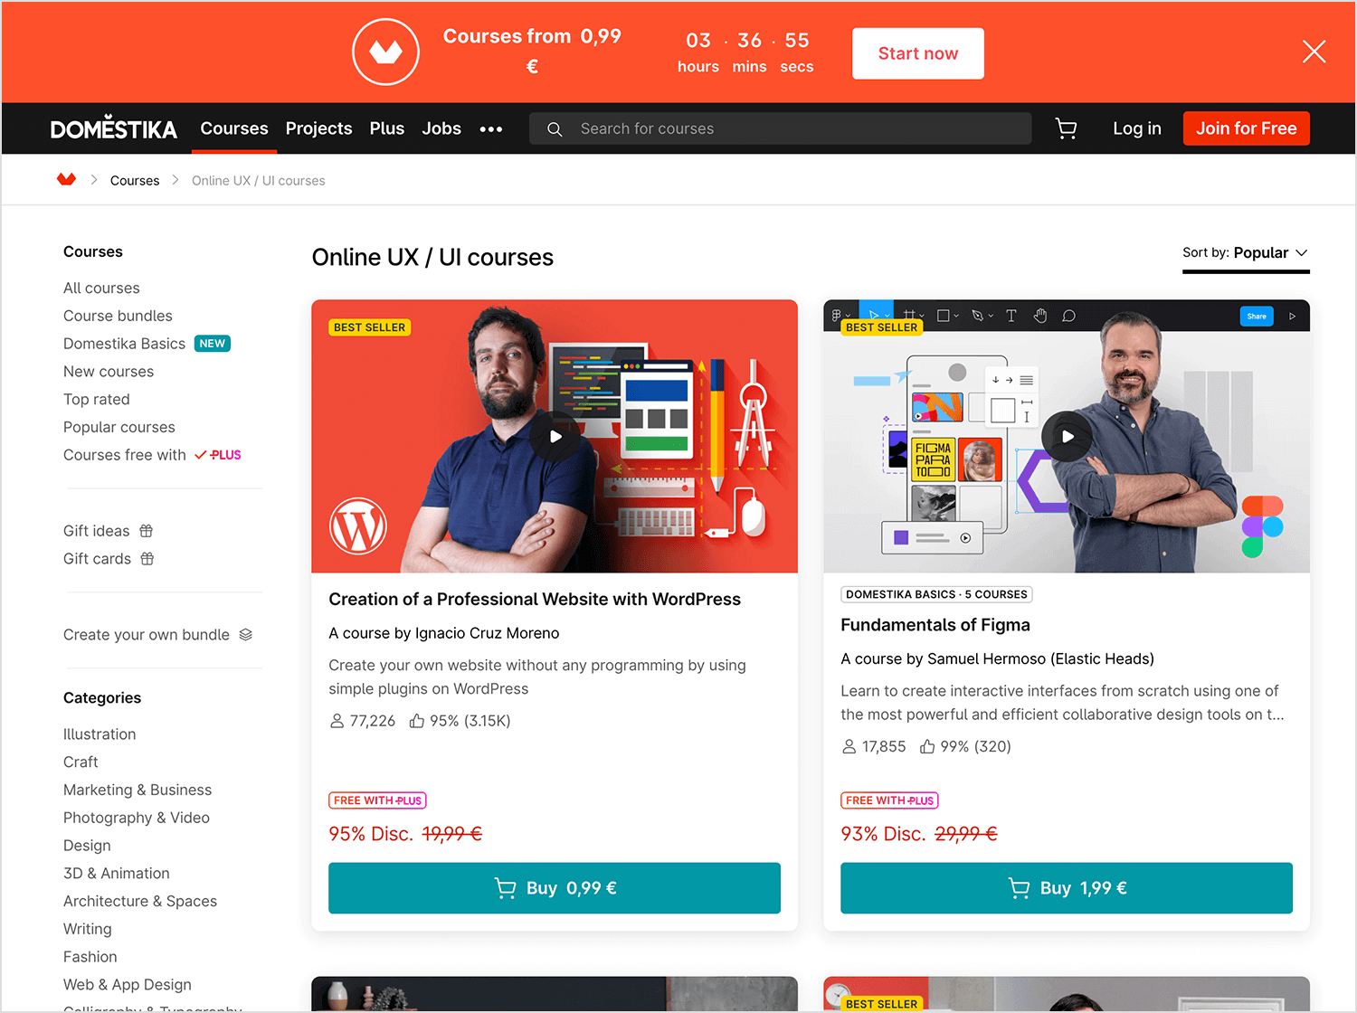Viewport: 1357px width, 1013px height.
Task: Open the Sort by Popular dropdown
Action: (x=1245, y=252)
